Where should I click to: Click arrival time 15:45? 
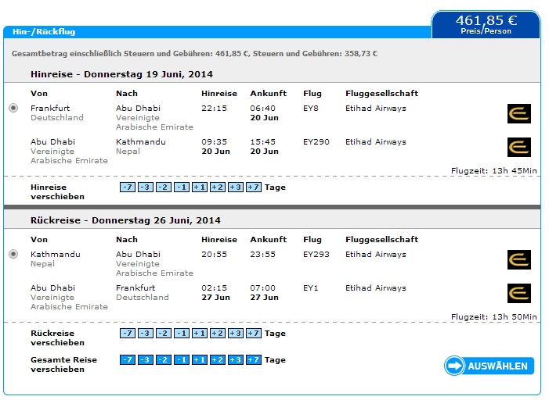pos(262,142)
